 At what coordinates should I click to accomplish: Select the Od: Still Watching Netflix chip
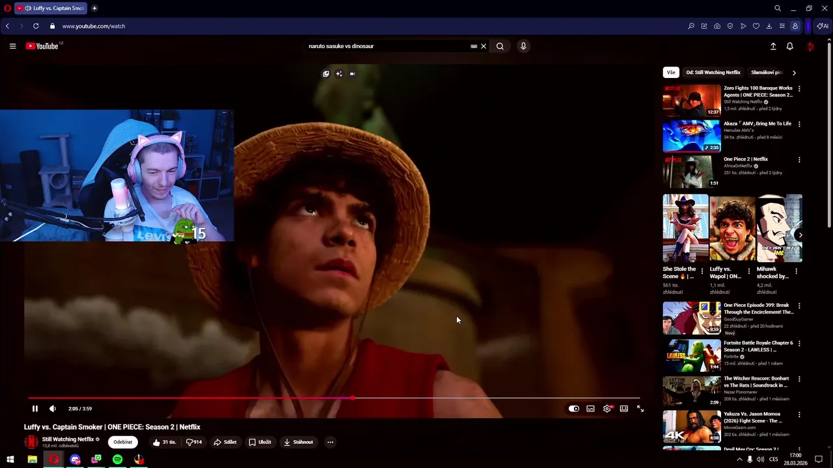click(713, 72)
